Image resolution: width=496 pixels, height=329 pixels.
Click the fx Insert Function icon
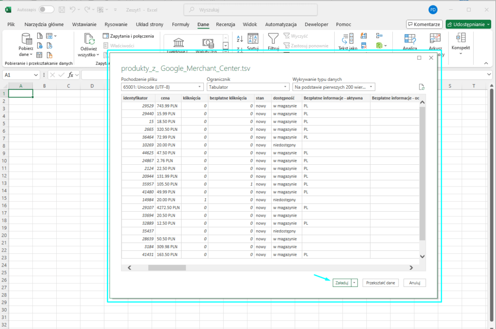71,75
